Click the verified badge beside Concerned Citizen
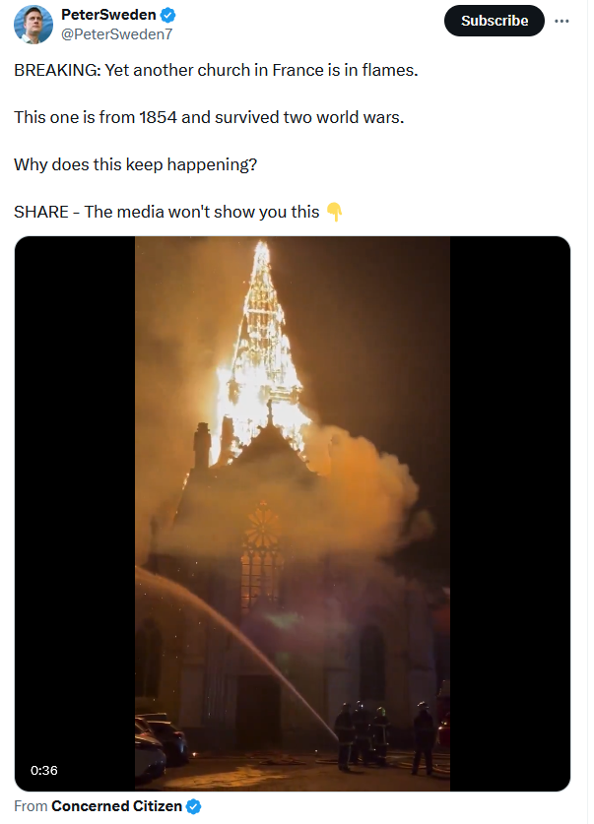Screen dimensions: 594x824 193,806
